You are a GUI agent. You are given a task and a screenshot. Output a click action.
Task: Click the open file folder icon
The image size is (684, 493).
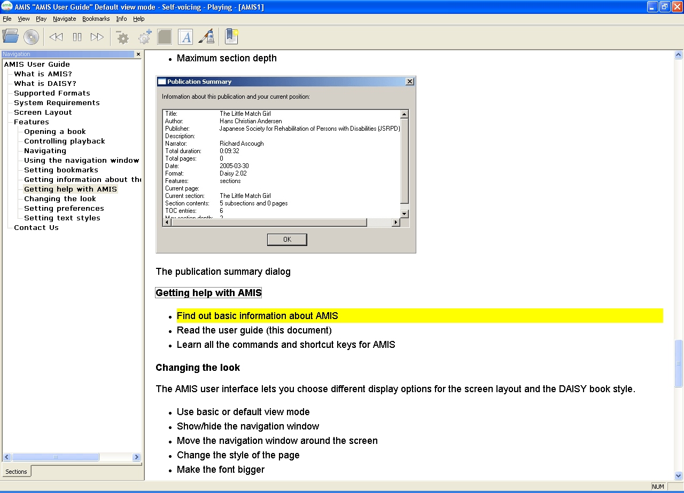click(x=11, y=37)
